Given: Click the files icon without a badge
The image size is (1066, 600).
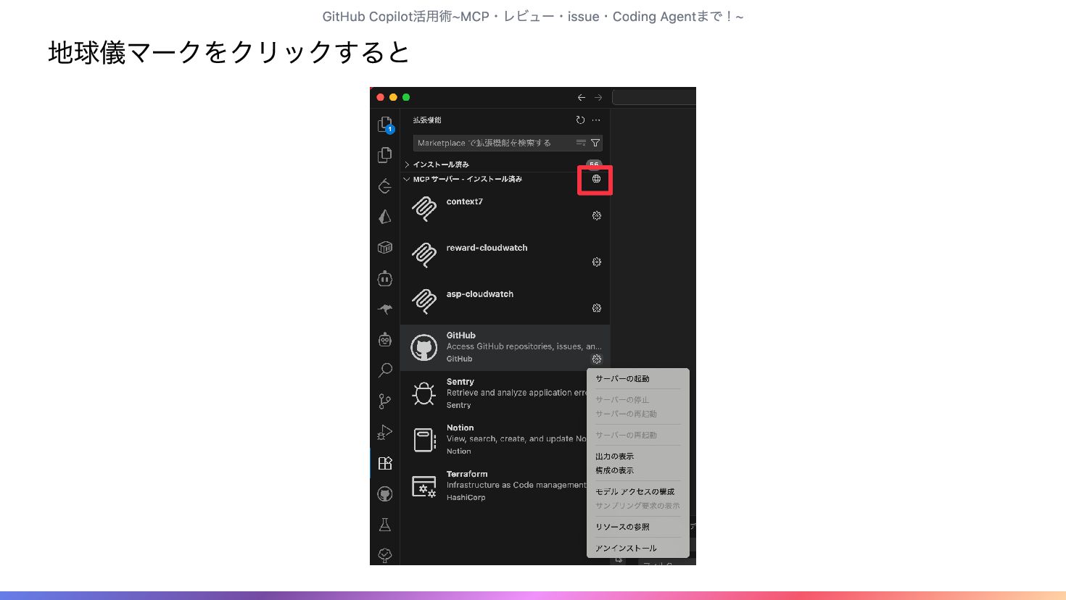Looking at the screenshot, I should tap(385, 156).
